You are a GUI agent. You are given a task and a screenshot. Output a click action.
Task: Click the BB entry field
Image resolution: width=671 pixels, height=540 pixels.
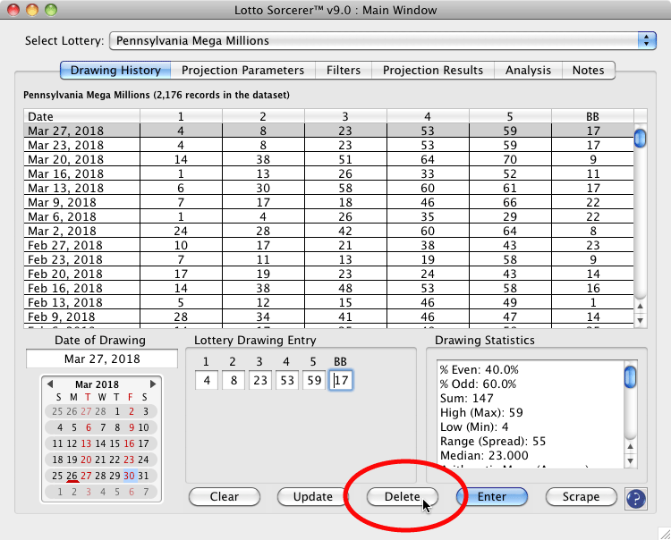pos(341,380)
